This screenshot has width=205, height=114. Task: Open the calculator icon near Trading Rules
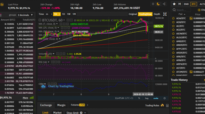pos(167,106)
